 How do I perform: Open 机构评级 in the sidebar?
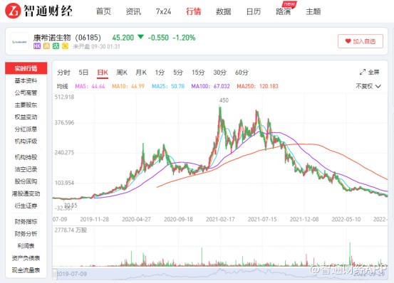26,141
